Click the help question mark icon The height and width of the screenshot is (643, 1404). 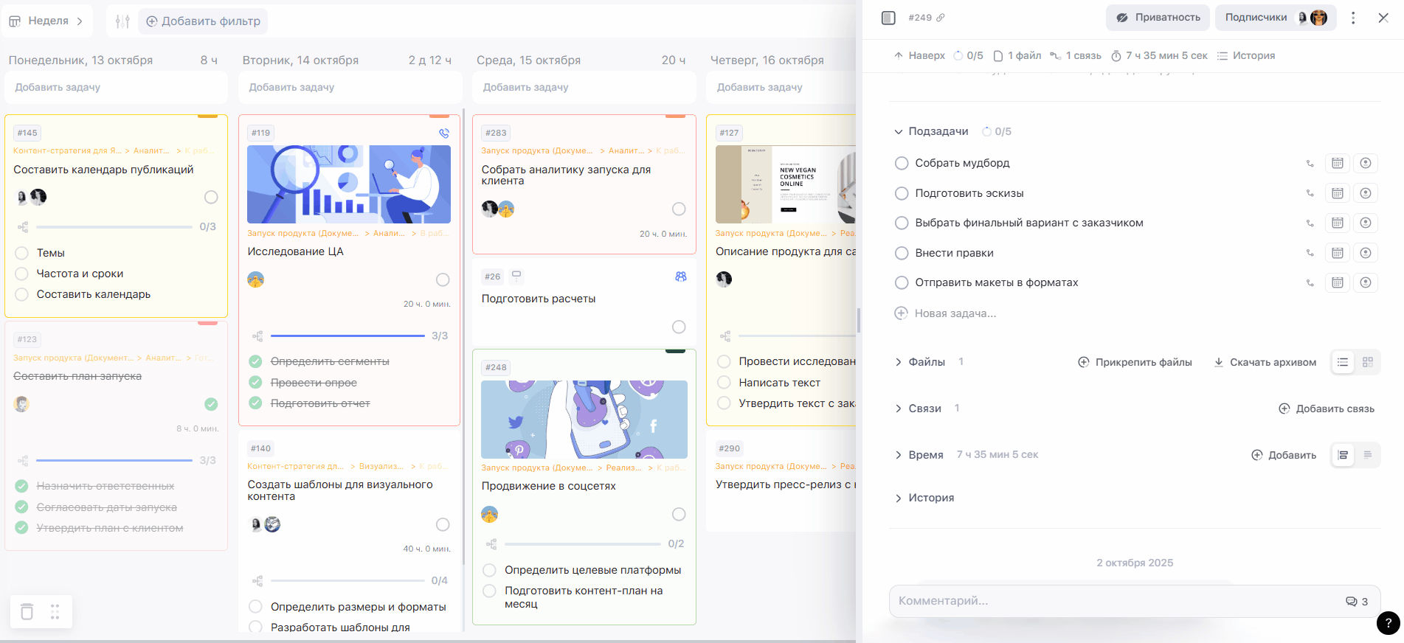(1388, 623)
